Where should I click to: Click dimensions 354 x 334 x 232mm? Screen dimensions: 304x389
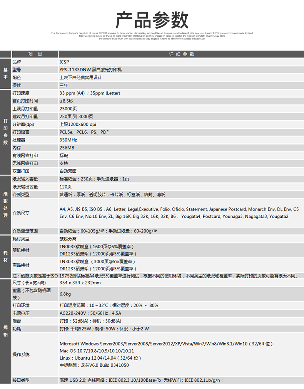click(80, 283)
